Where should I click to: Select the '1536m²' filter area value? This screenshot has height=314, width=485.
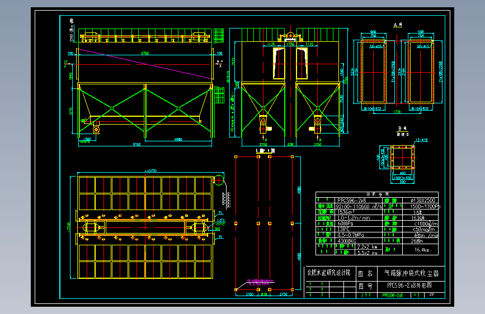pyautogui.click(x=346, y=212)
